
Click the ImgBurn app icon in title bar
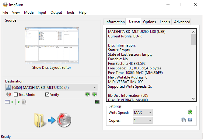pyautogui.click(x=5, y=5)
